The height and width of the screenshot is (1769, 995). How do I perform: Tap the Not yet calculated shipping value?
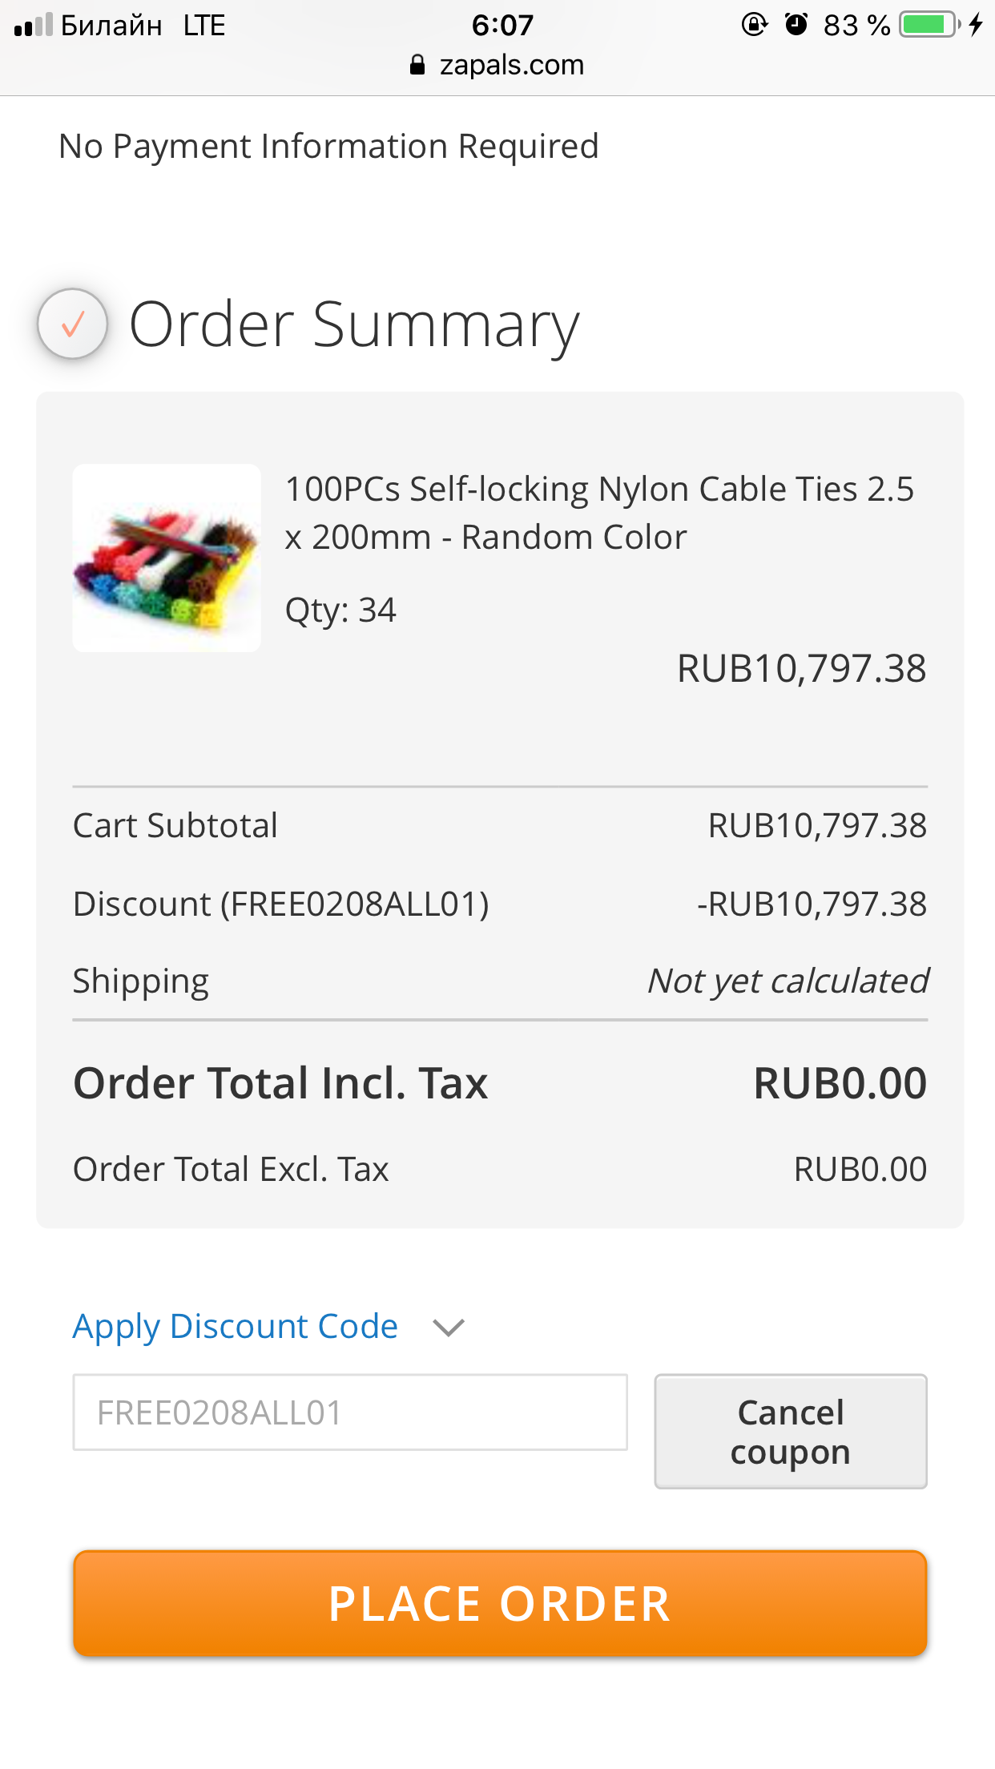coord(788,981)
